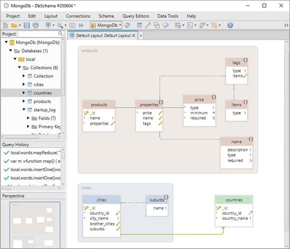Screen dimensions: 290x249
Task: Open the Connections menu
Action: coord(78,16)
